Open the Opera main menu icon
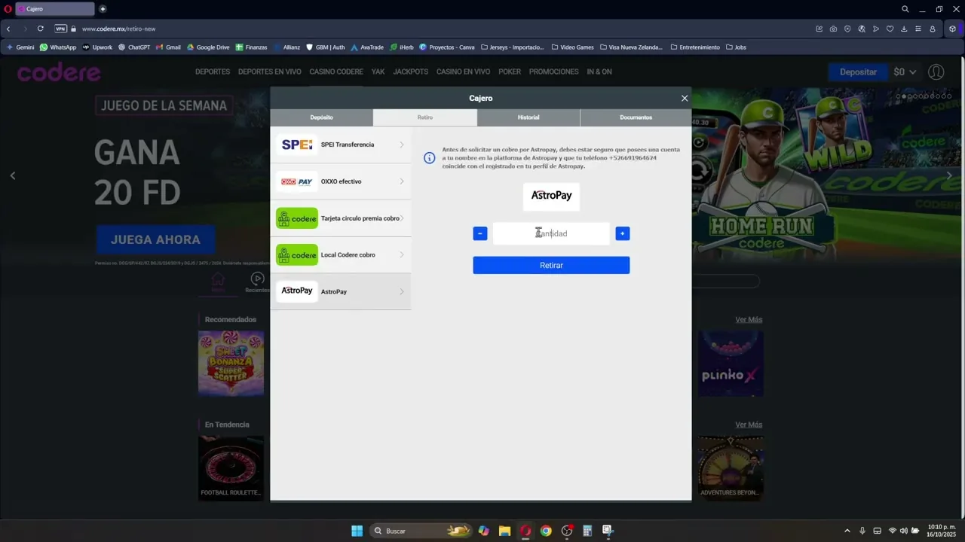This screenshot has height=542, width=965. (8, 9)
